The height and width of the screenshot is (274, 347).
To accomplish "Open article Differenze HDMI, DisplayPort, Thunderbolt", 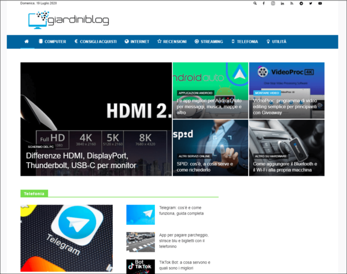I will pos(81,160).
